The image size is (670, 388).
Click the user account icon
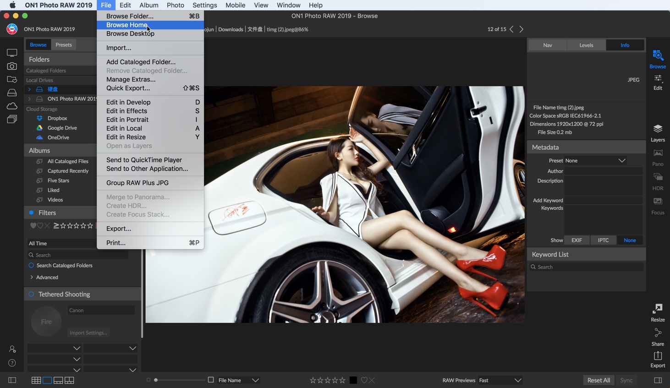coord(12,349)
